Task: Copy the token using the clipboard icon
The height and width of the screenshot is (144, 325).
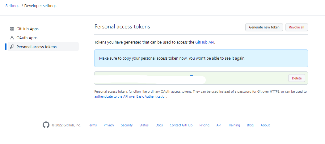Action: tap(192, 76)
